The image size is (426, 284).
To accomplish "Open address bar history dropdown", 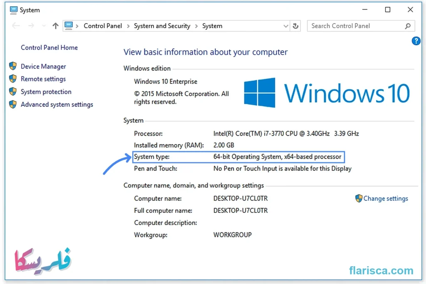I will [285, 26].
